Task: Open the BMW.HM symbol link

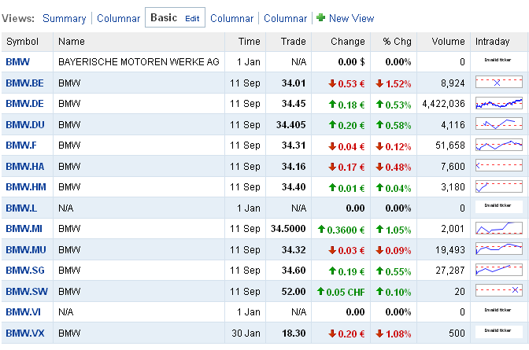Action: 26,187
